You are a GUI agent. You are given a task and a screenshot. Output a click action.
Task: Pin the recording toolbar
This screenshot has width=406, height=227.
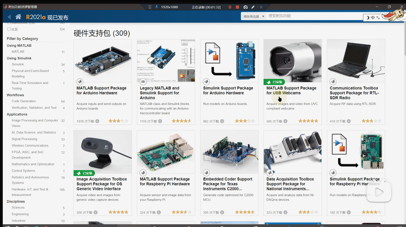[x=157, y=7]
